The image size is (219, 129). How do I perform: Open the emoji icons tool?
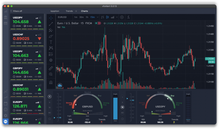tap(51, 60)
